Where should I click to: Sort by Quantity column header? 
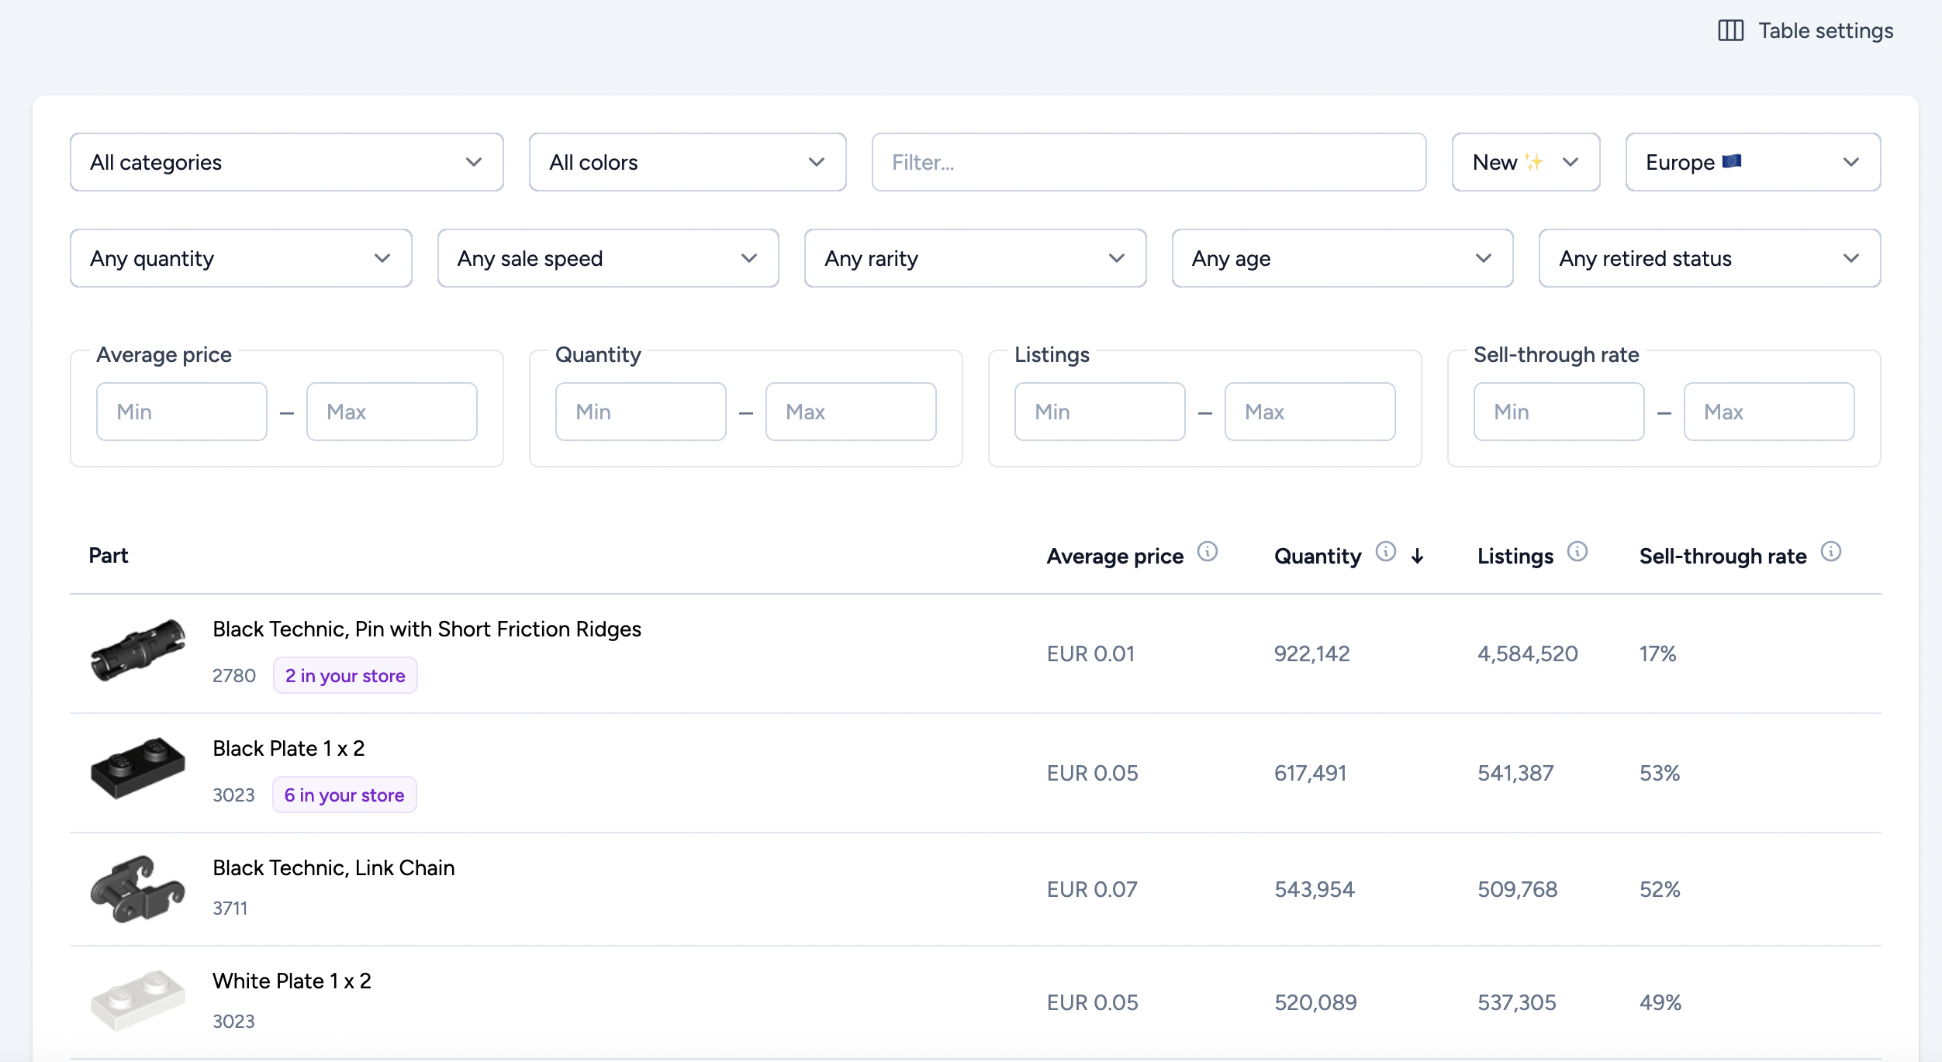coord(1318,557)
